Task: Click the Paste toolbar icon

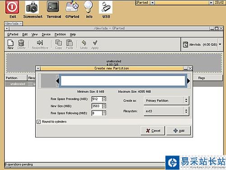Action: pyautogui.click(x=69, y=44)
